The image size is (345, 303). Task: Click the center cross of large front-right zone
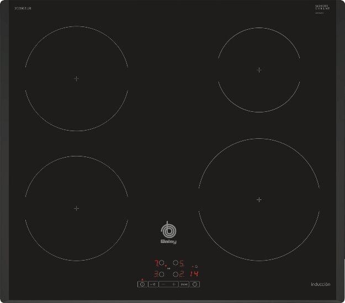[259, 199]
